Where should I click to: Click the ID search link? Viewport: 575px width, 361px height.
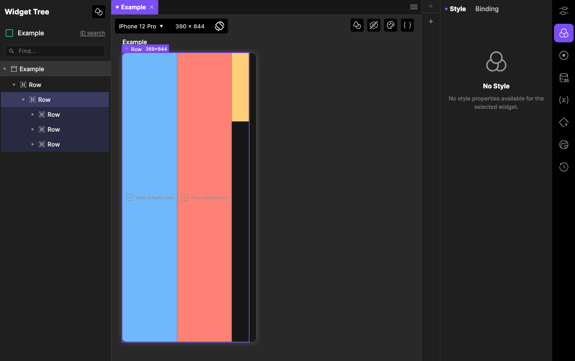(92, 33)
